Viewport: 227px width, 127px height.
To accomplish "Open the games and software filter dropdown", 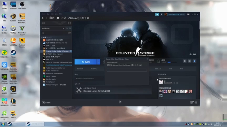I will 53,28.
